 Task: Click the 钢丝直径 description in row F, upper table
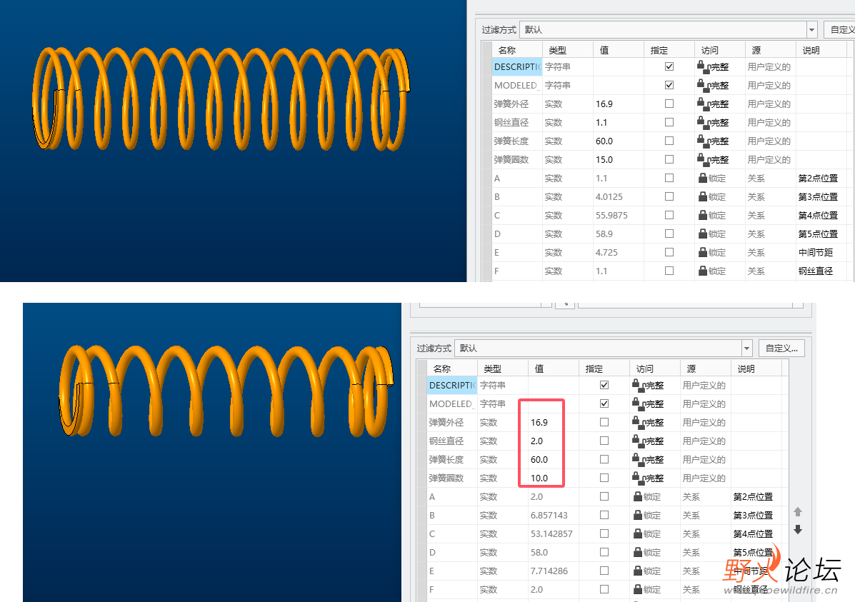[815, 271]
